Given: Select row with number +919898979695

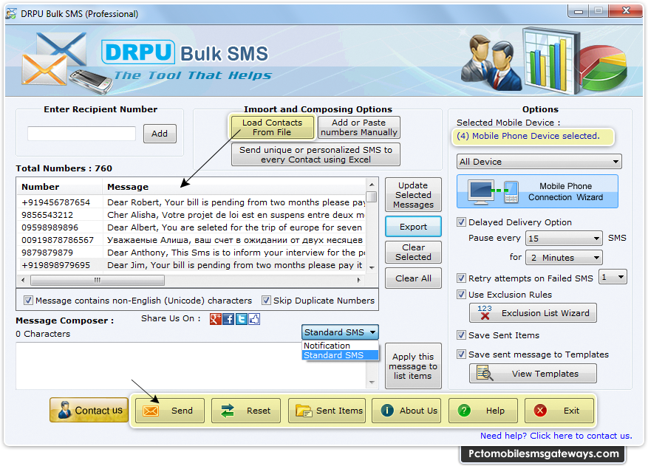Looking at the screenshot, I should click(192, 265).
